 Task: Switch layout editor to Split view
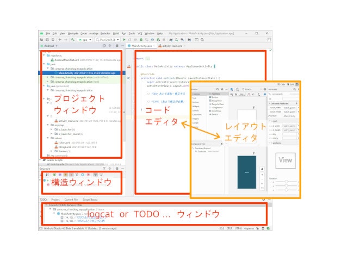[290, 84]
